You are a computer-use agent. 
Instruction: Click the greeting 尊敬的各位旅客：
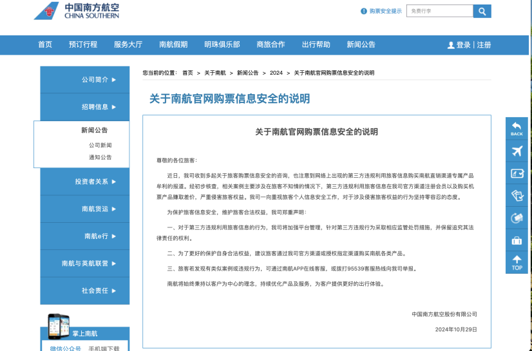pyautogui.click(x=176, y=160)
